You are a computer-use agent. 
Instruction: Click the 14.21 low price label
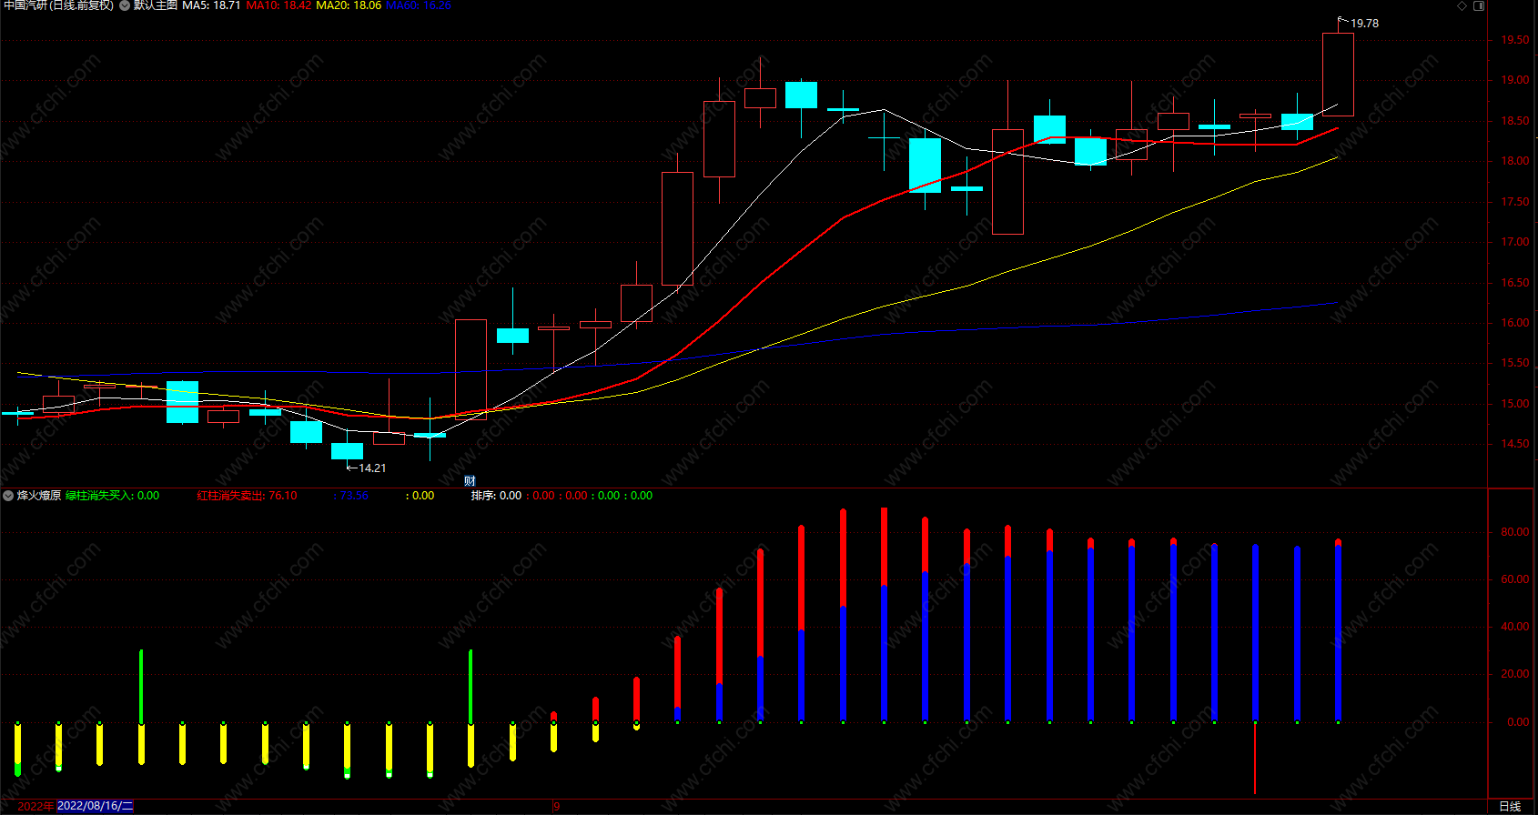coord(372,468)
